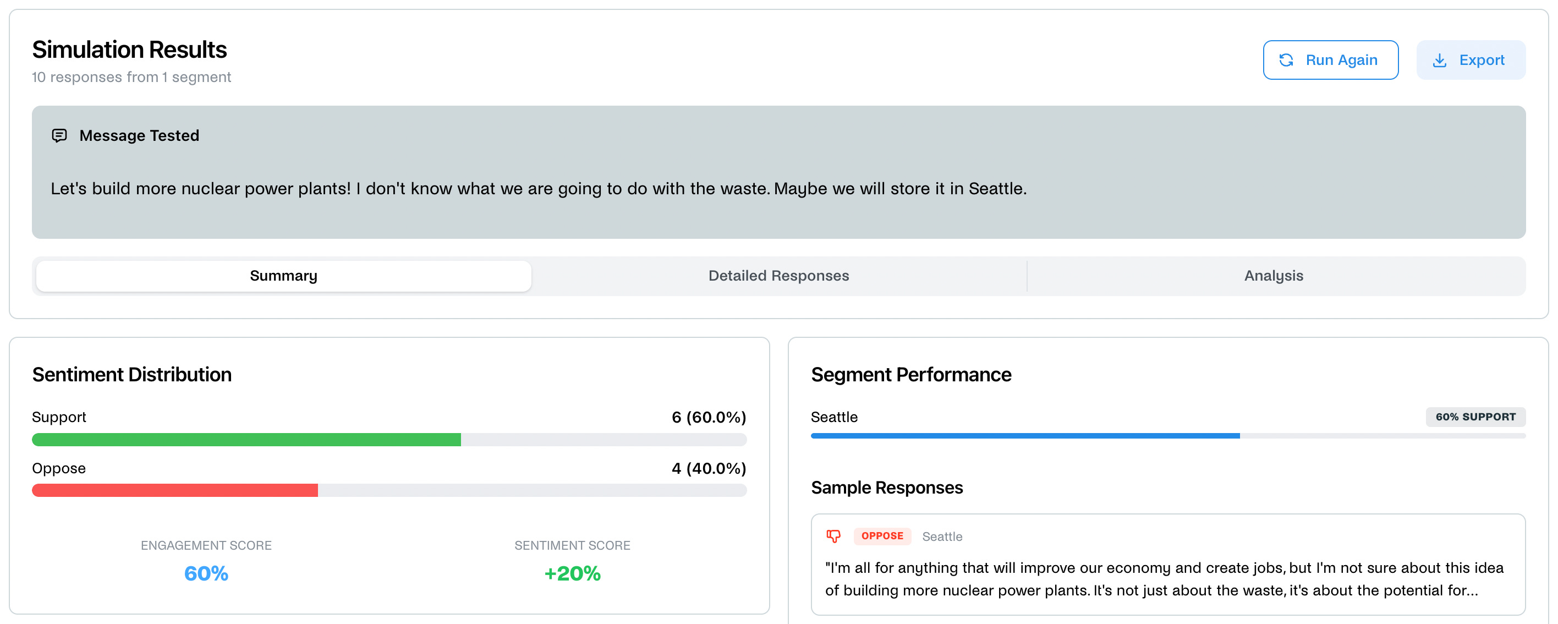Open the Analysis tab
The width and height of the screenshot is (1558, 624).
(x=1273, y=276)
